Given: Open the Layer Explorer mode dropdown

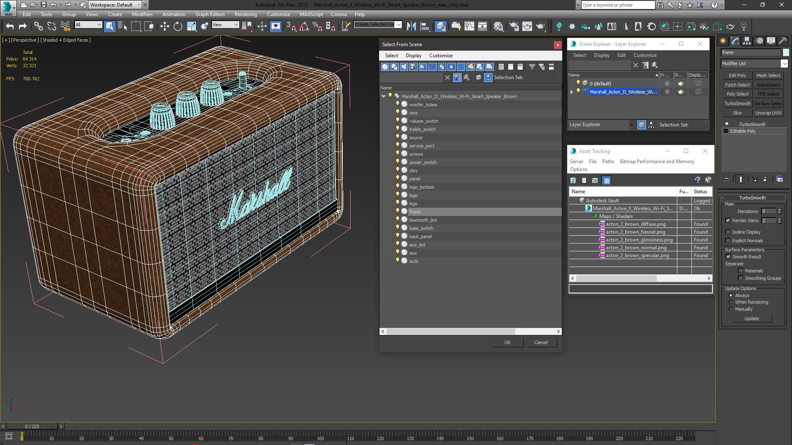Looking at the screenshot, I should point(632,125).
